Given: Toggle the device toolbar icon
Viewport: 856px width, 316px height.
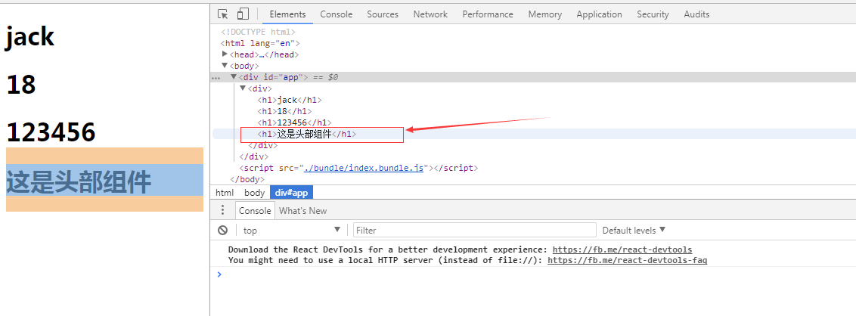Looking at the screenshot, I should (x=243, y=14).
